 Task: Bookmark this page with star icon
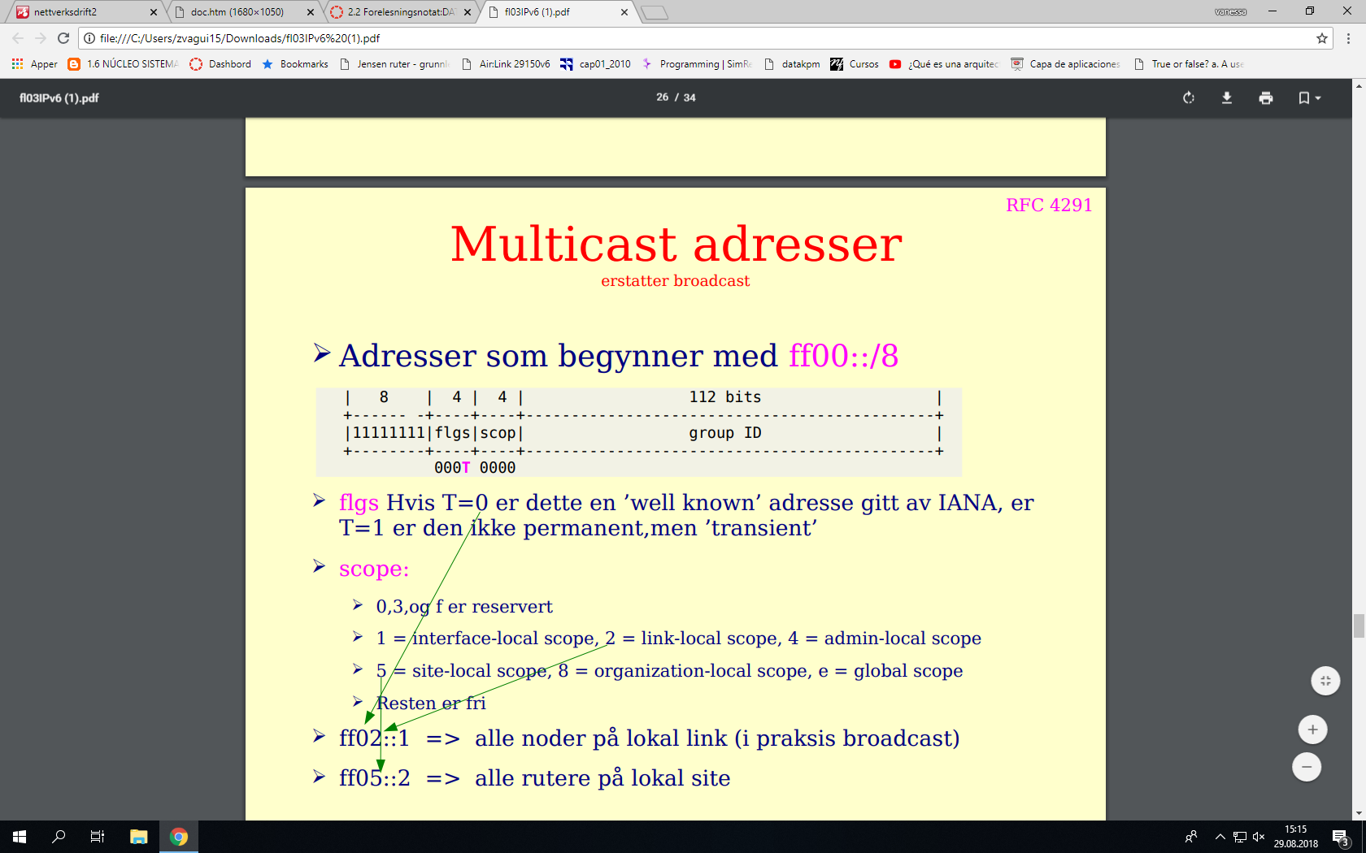click(x=1322, y=38)
